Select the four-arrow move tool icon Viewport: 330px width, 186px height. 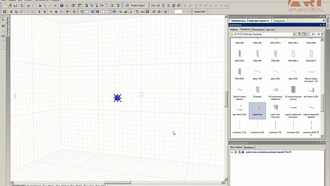point(56,11)
